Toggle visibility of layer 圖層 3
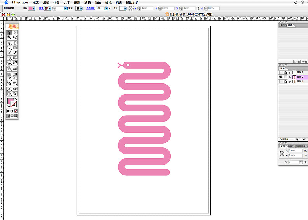The image size is (308, 220). 280,73
